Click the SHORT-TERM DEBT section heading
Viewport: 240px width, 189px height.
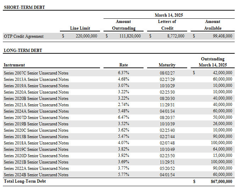tap(24, 7)
